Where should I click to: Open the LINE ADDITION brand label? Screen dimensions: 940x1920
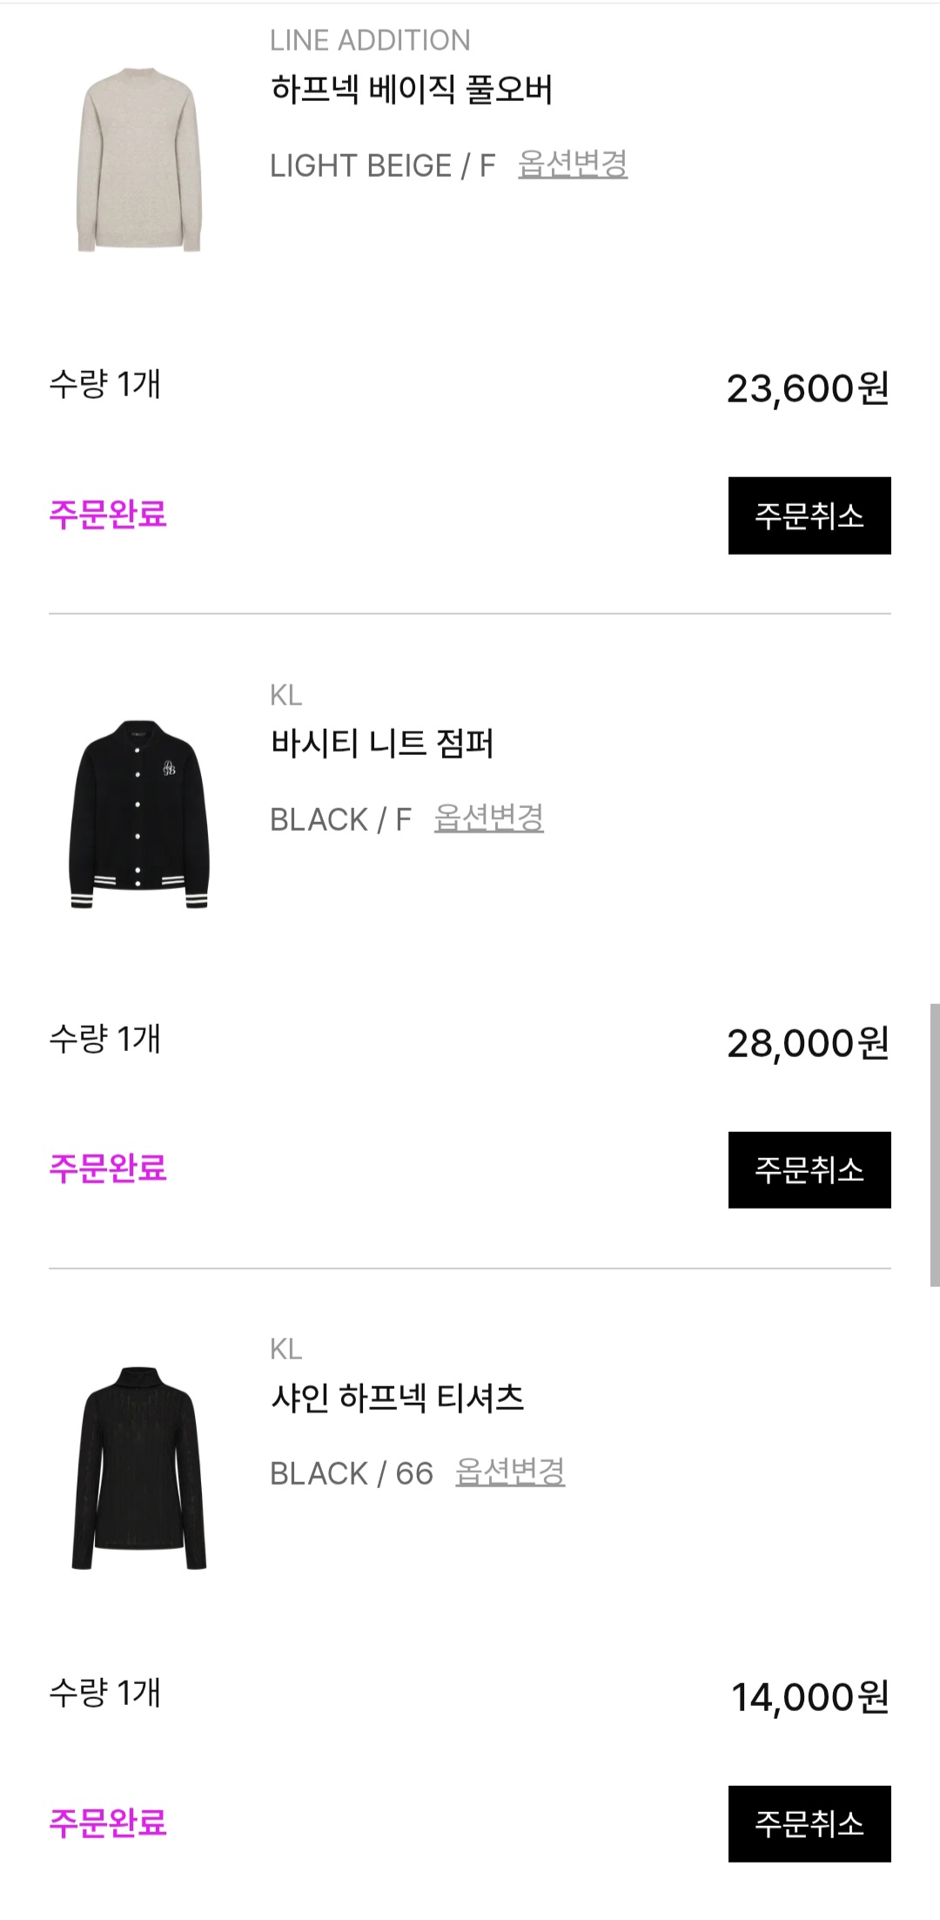(x=370, y=40)
